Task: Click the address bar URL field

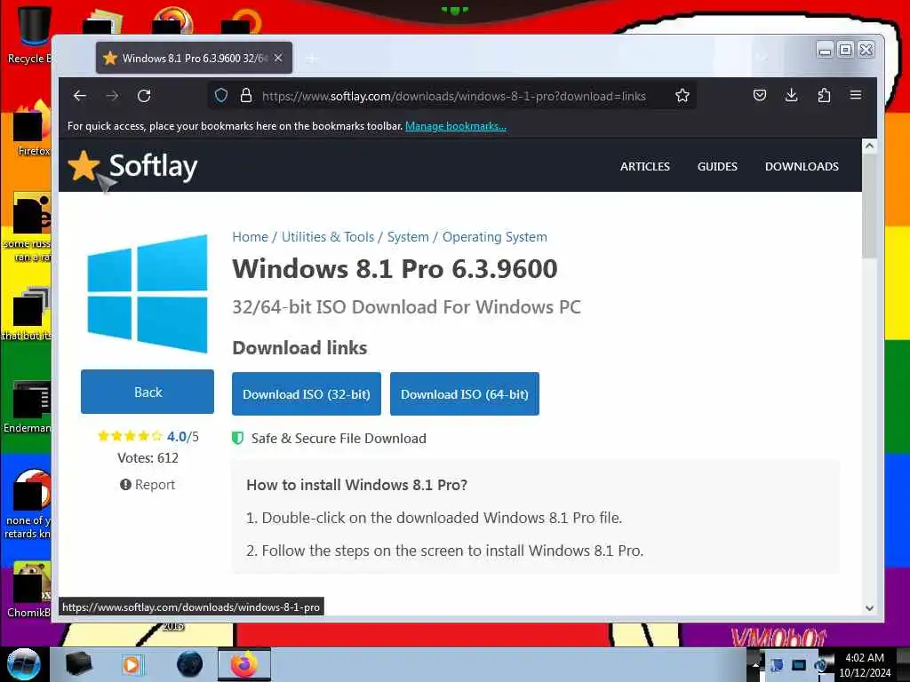Action: coord(453,96)
